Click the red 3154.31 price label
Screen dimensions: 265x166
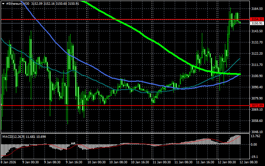tap(257, 19)
